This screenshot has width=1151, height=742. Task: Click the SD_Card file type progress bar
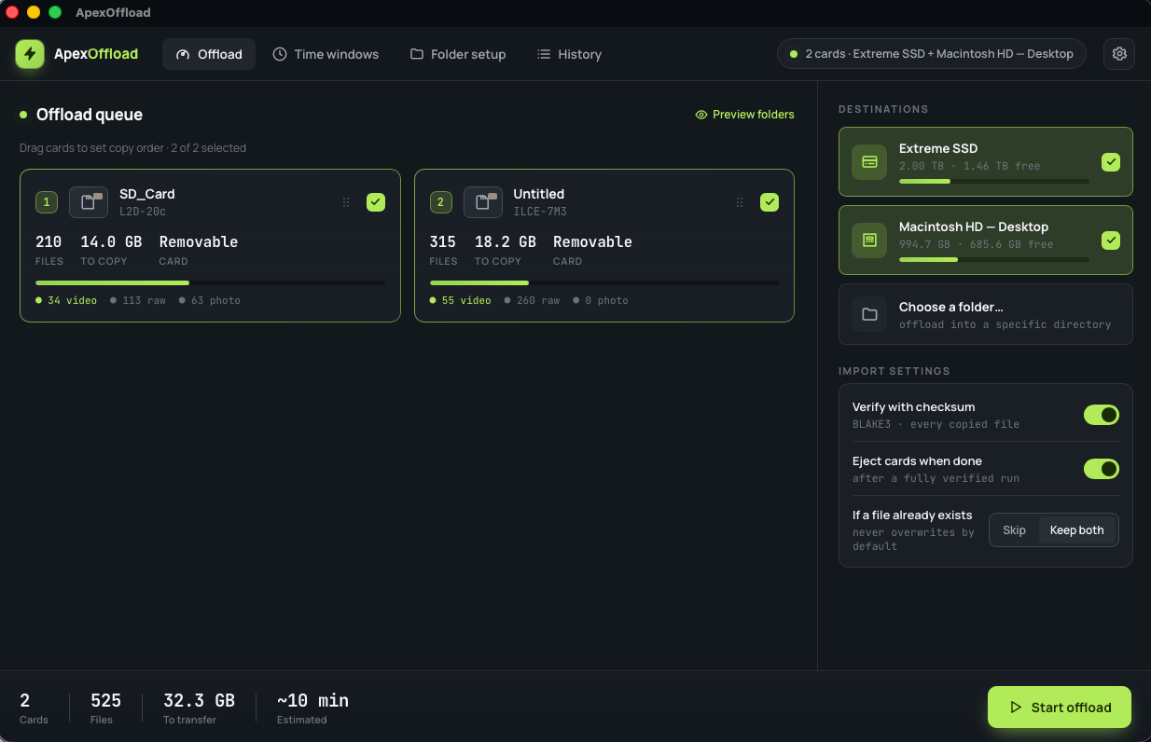pos(210,282)
